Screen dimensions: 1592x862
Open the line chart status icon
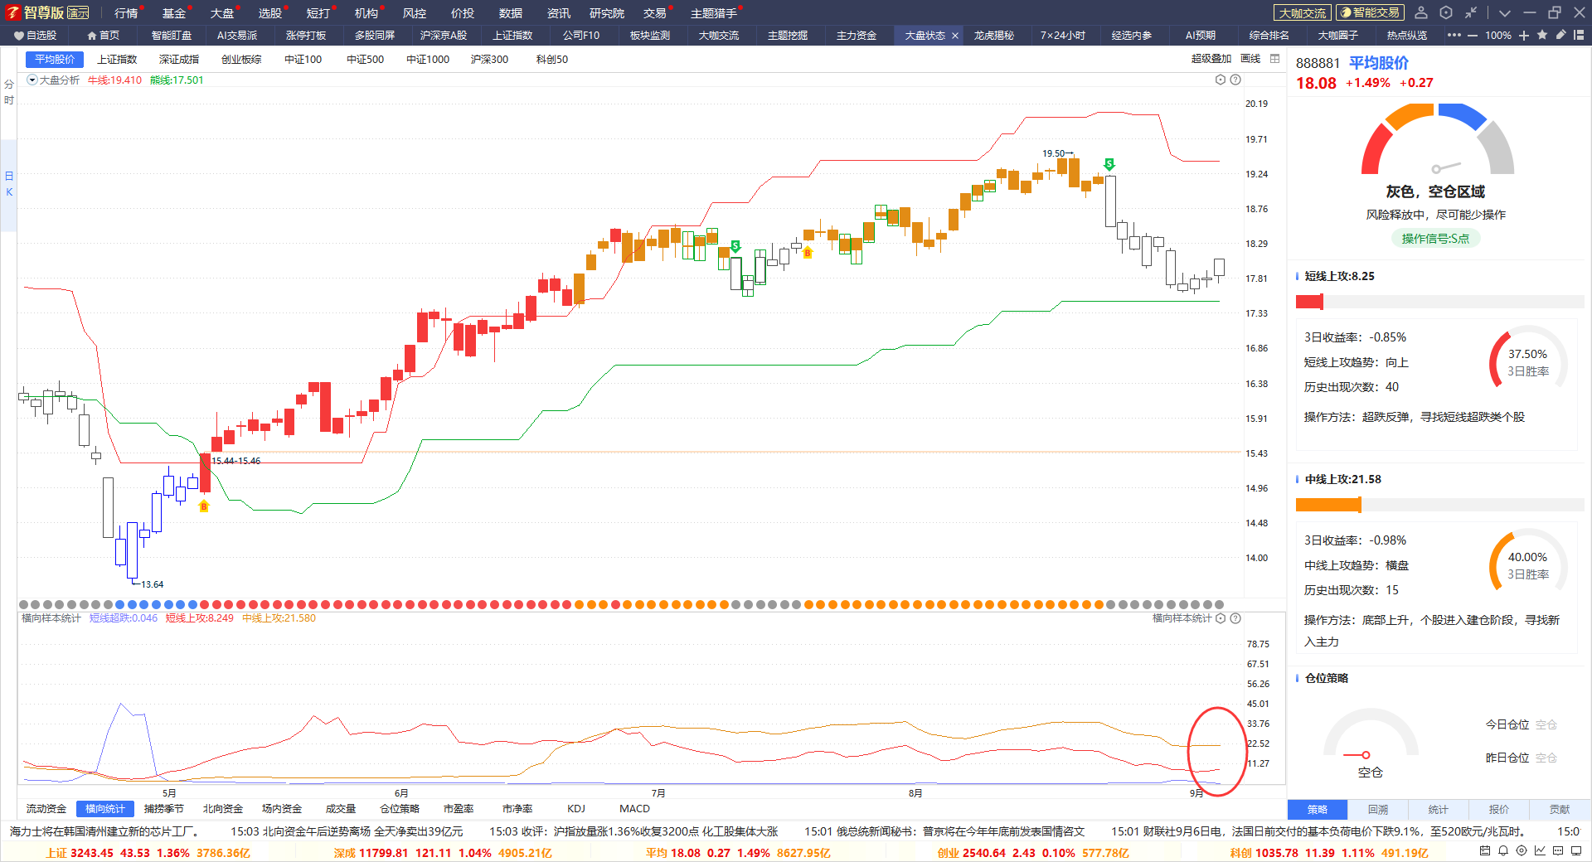coord(1540,850)
